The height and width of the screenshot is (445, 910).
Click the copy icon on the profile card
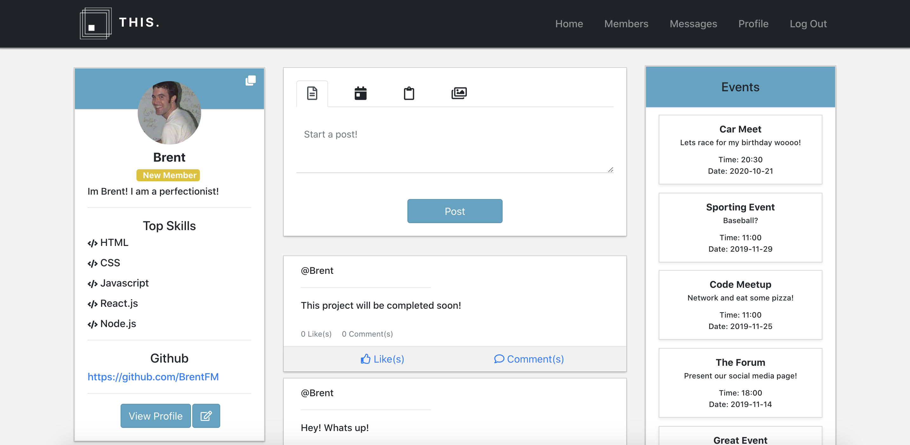click(x=250, y=81)
